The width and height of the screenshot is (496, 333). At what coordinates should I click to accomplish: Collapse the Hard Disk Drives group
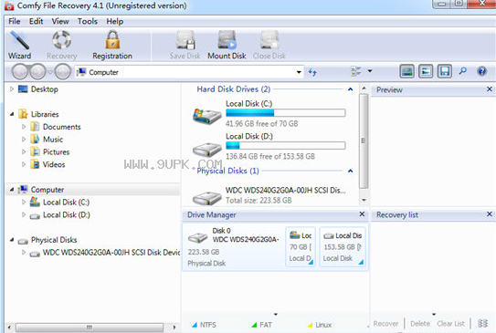350,89
